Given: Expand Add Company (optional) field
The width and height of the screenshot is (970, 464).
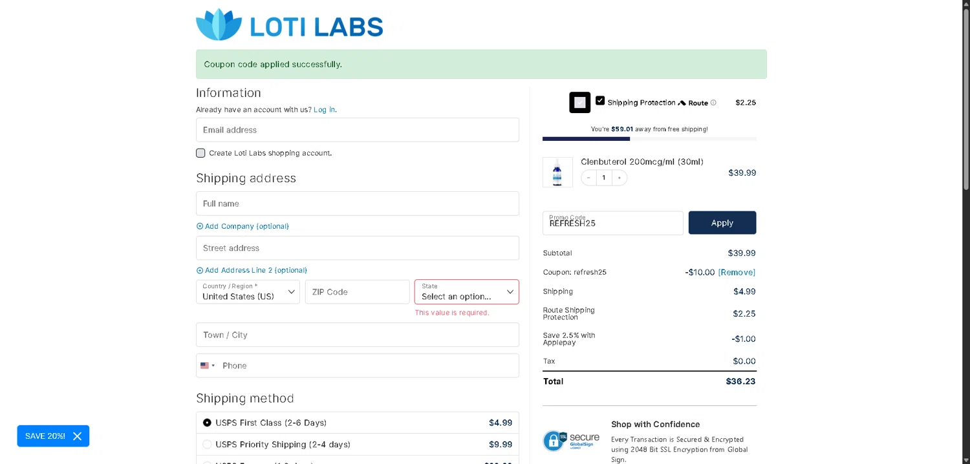Looking at the screenshot, I should point(242,226).
